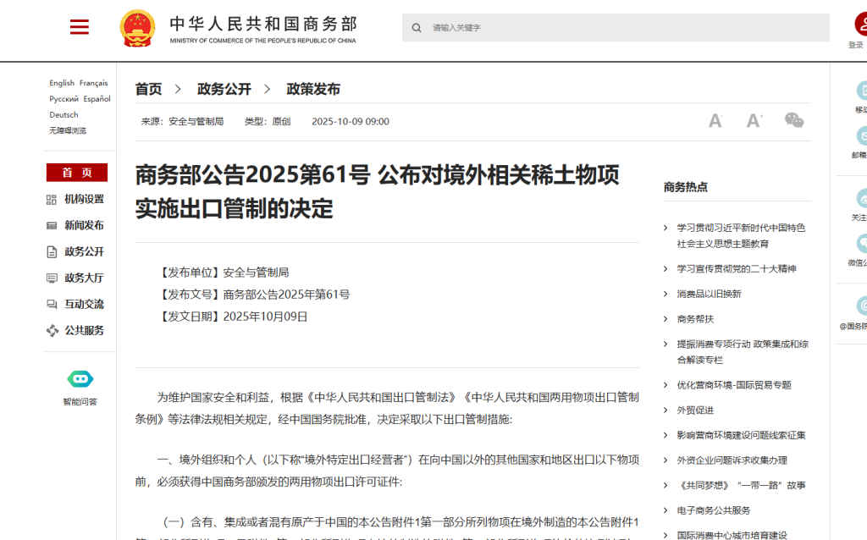Expand the 外贸促进 hot topic arrow

pyautogui.click(x=666, y=410)
